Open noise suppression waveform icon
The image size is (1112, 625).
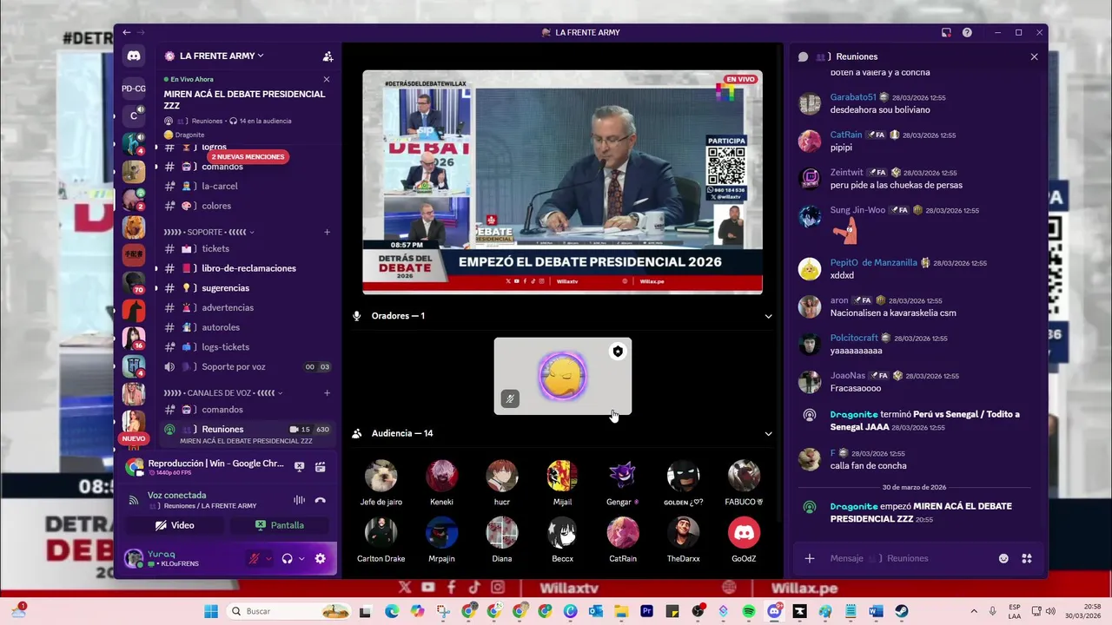300,500
